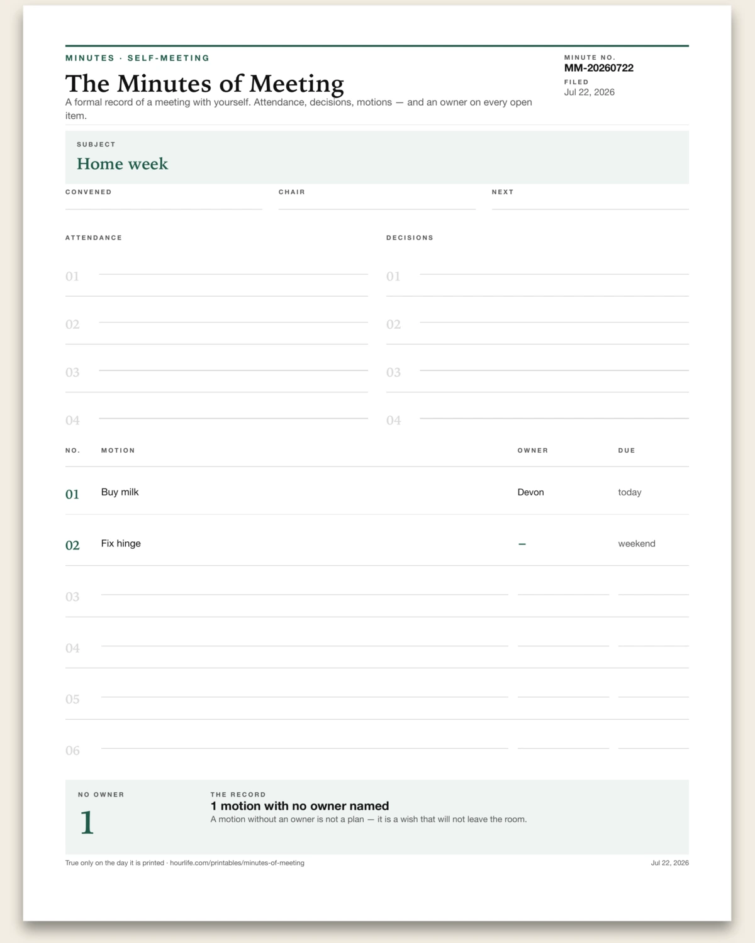755x943 pixels.
Task: Click the subtitle beginning 'A formal record'
Action: point(299,109)
